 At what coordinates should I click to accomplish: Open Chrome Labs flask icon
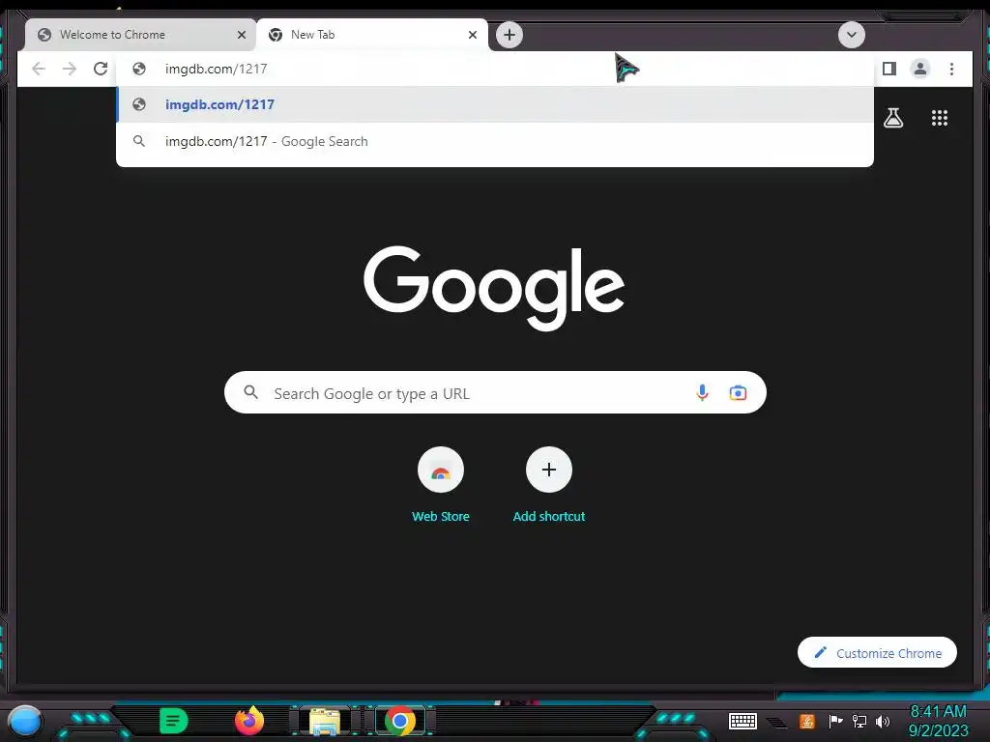click(892, 118)
